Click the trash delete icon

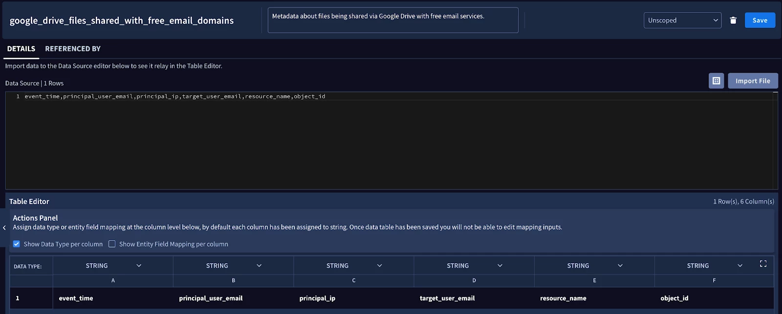point(733,20)
